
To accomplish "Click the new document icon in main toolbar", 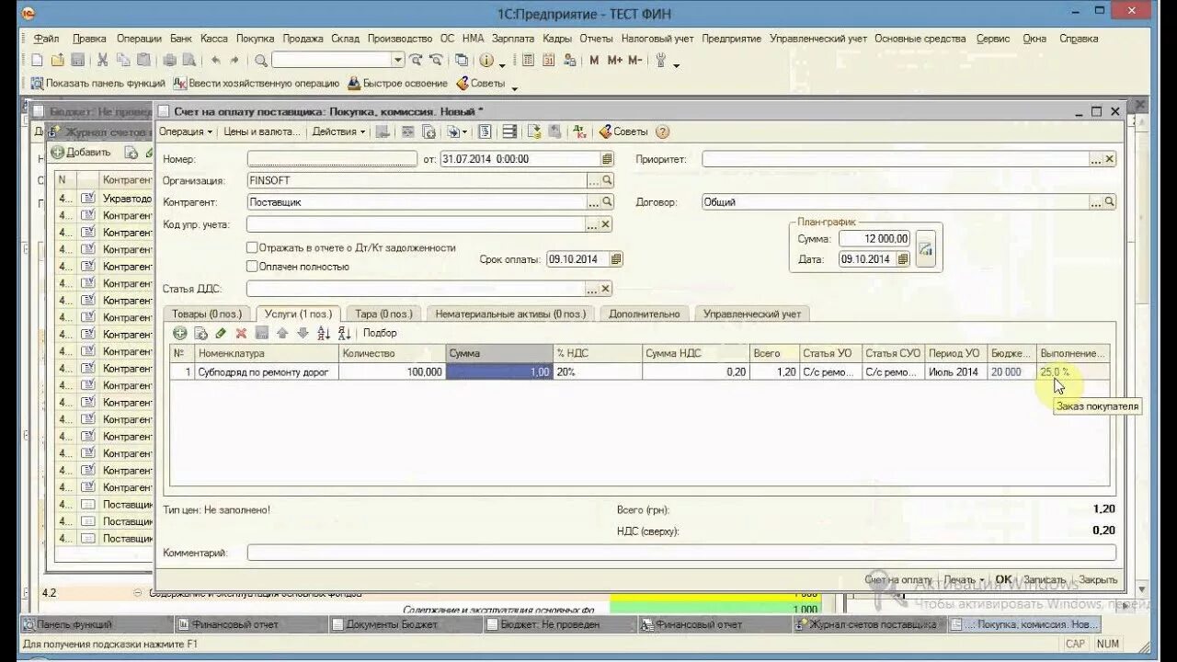I will click(x=37, y=60).
